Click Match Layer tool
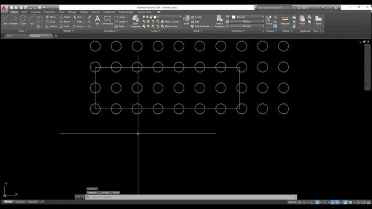 tap(169, 26)
